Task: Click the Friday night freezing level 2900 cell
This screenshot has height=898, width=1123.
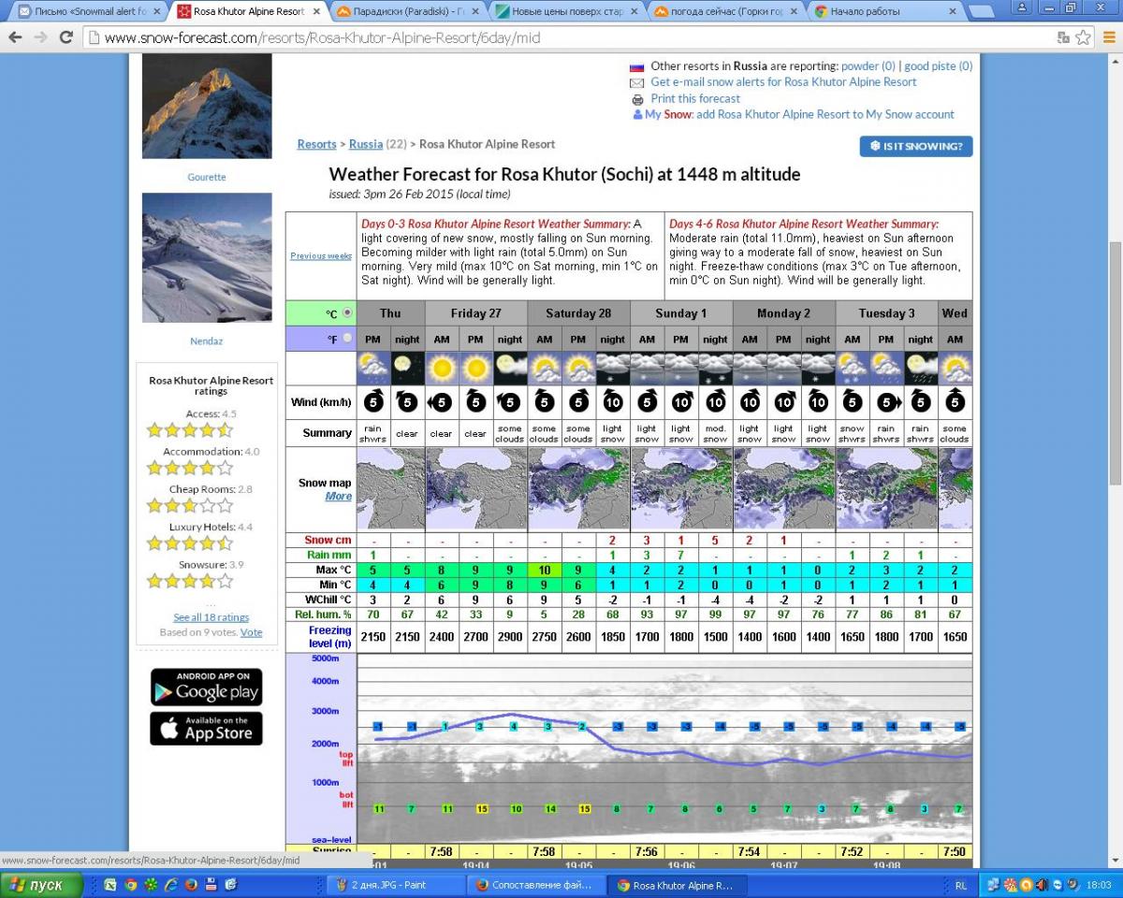Action: point(510,637)
